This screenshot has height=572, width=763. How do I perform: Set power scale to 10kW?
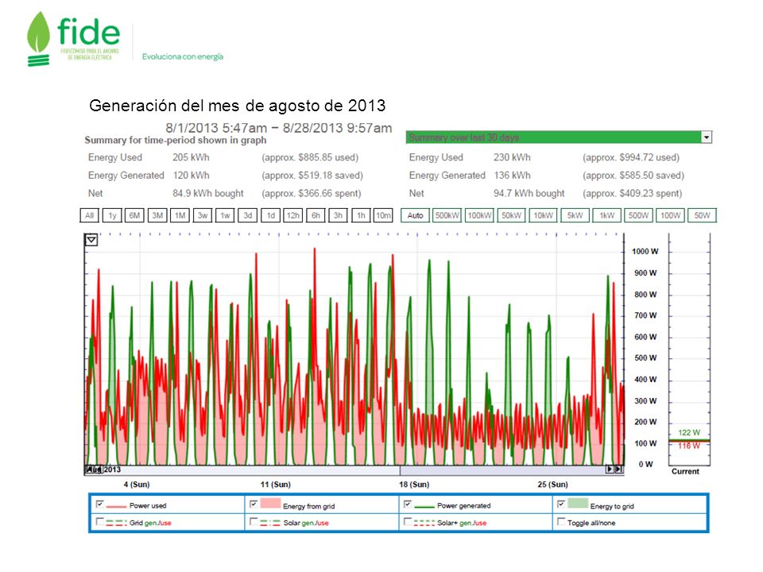tap(544, 215)
